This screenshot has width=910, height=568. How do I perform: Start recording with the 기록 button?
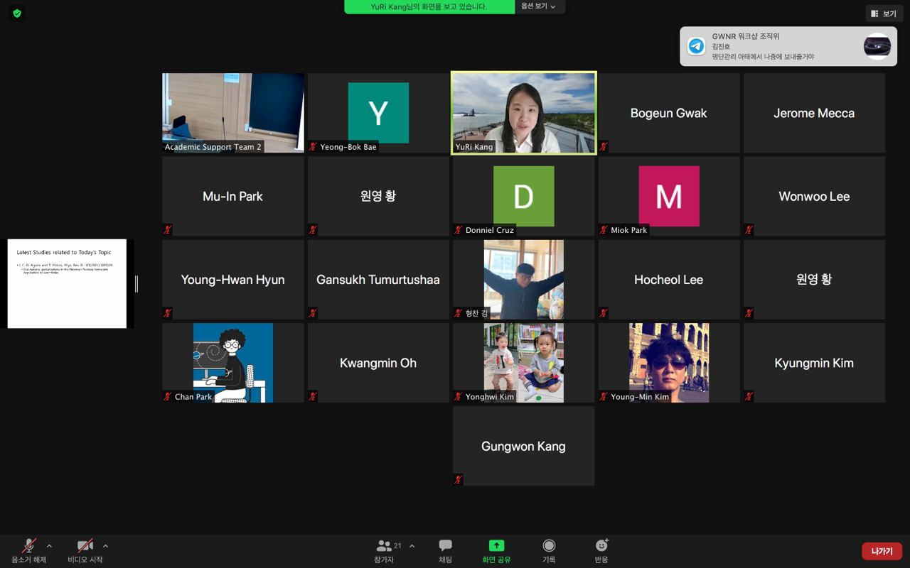(549, 546)
